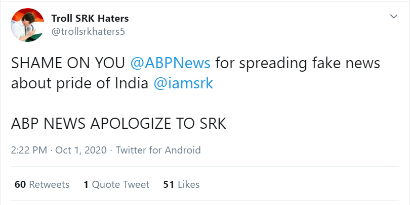
Task: Click the number 1 before Quote Tweet
Action: coord(86,184)
